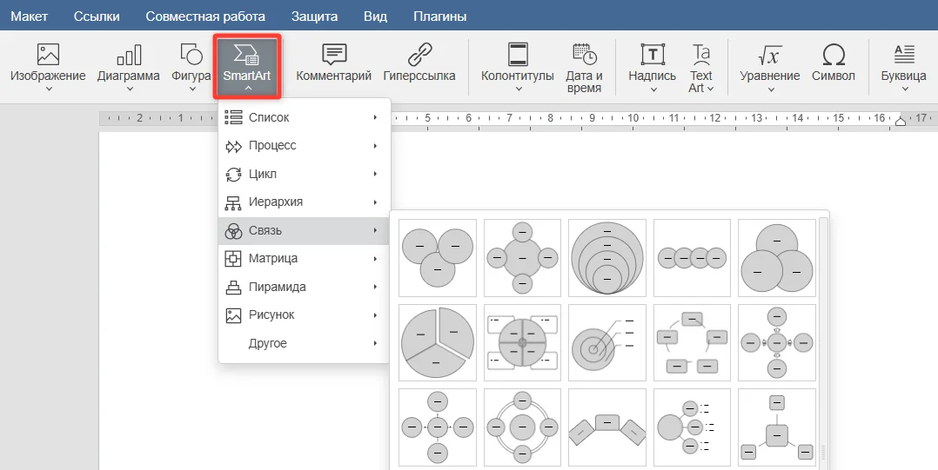Switch to the Плагины tab

click(439, 17)
